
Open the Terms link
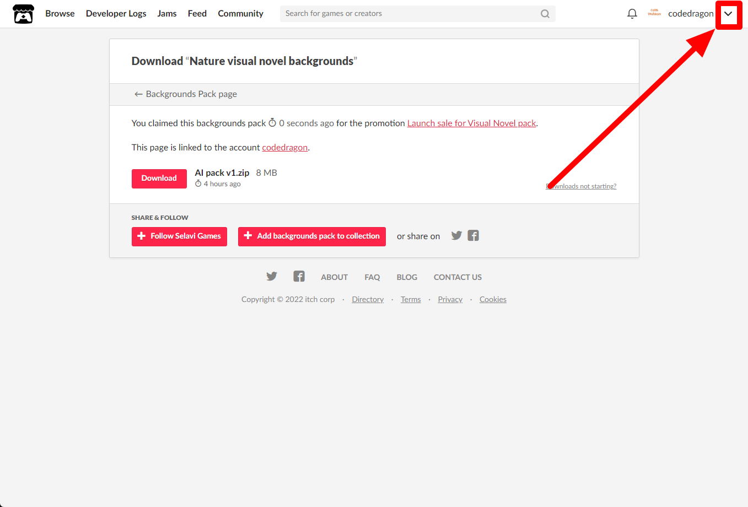point(411,299)
